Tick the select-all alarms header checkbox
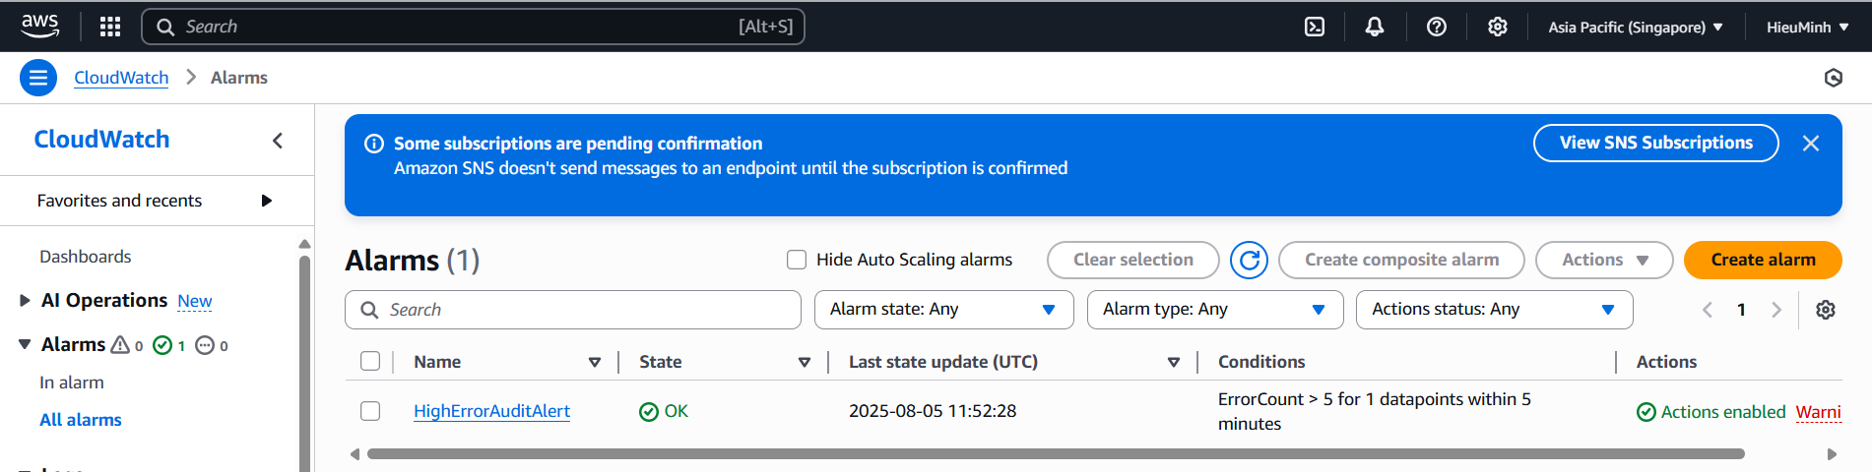 click(370, 361)
